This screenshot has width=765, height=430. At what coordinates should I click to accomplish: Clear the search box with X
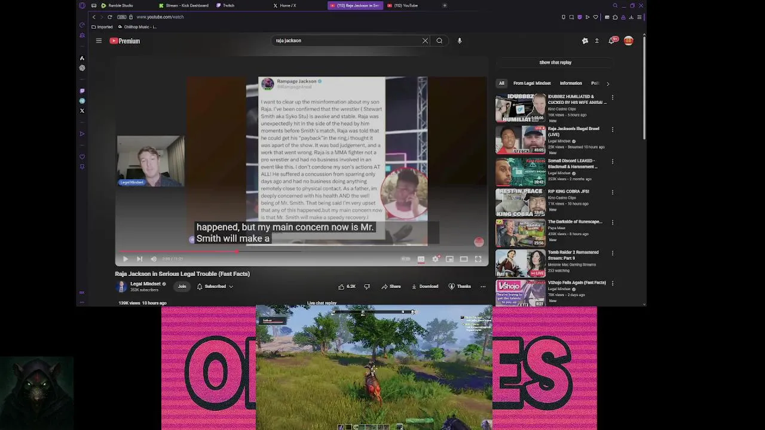pos(425,41)
